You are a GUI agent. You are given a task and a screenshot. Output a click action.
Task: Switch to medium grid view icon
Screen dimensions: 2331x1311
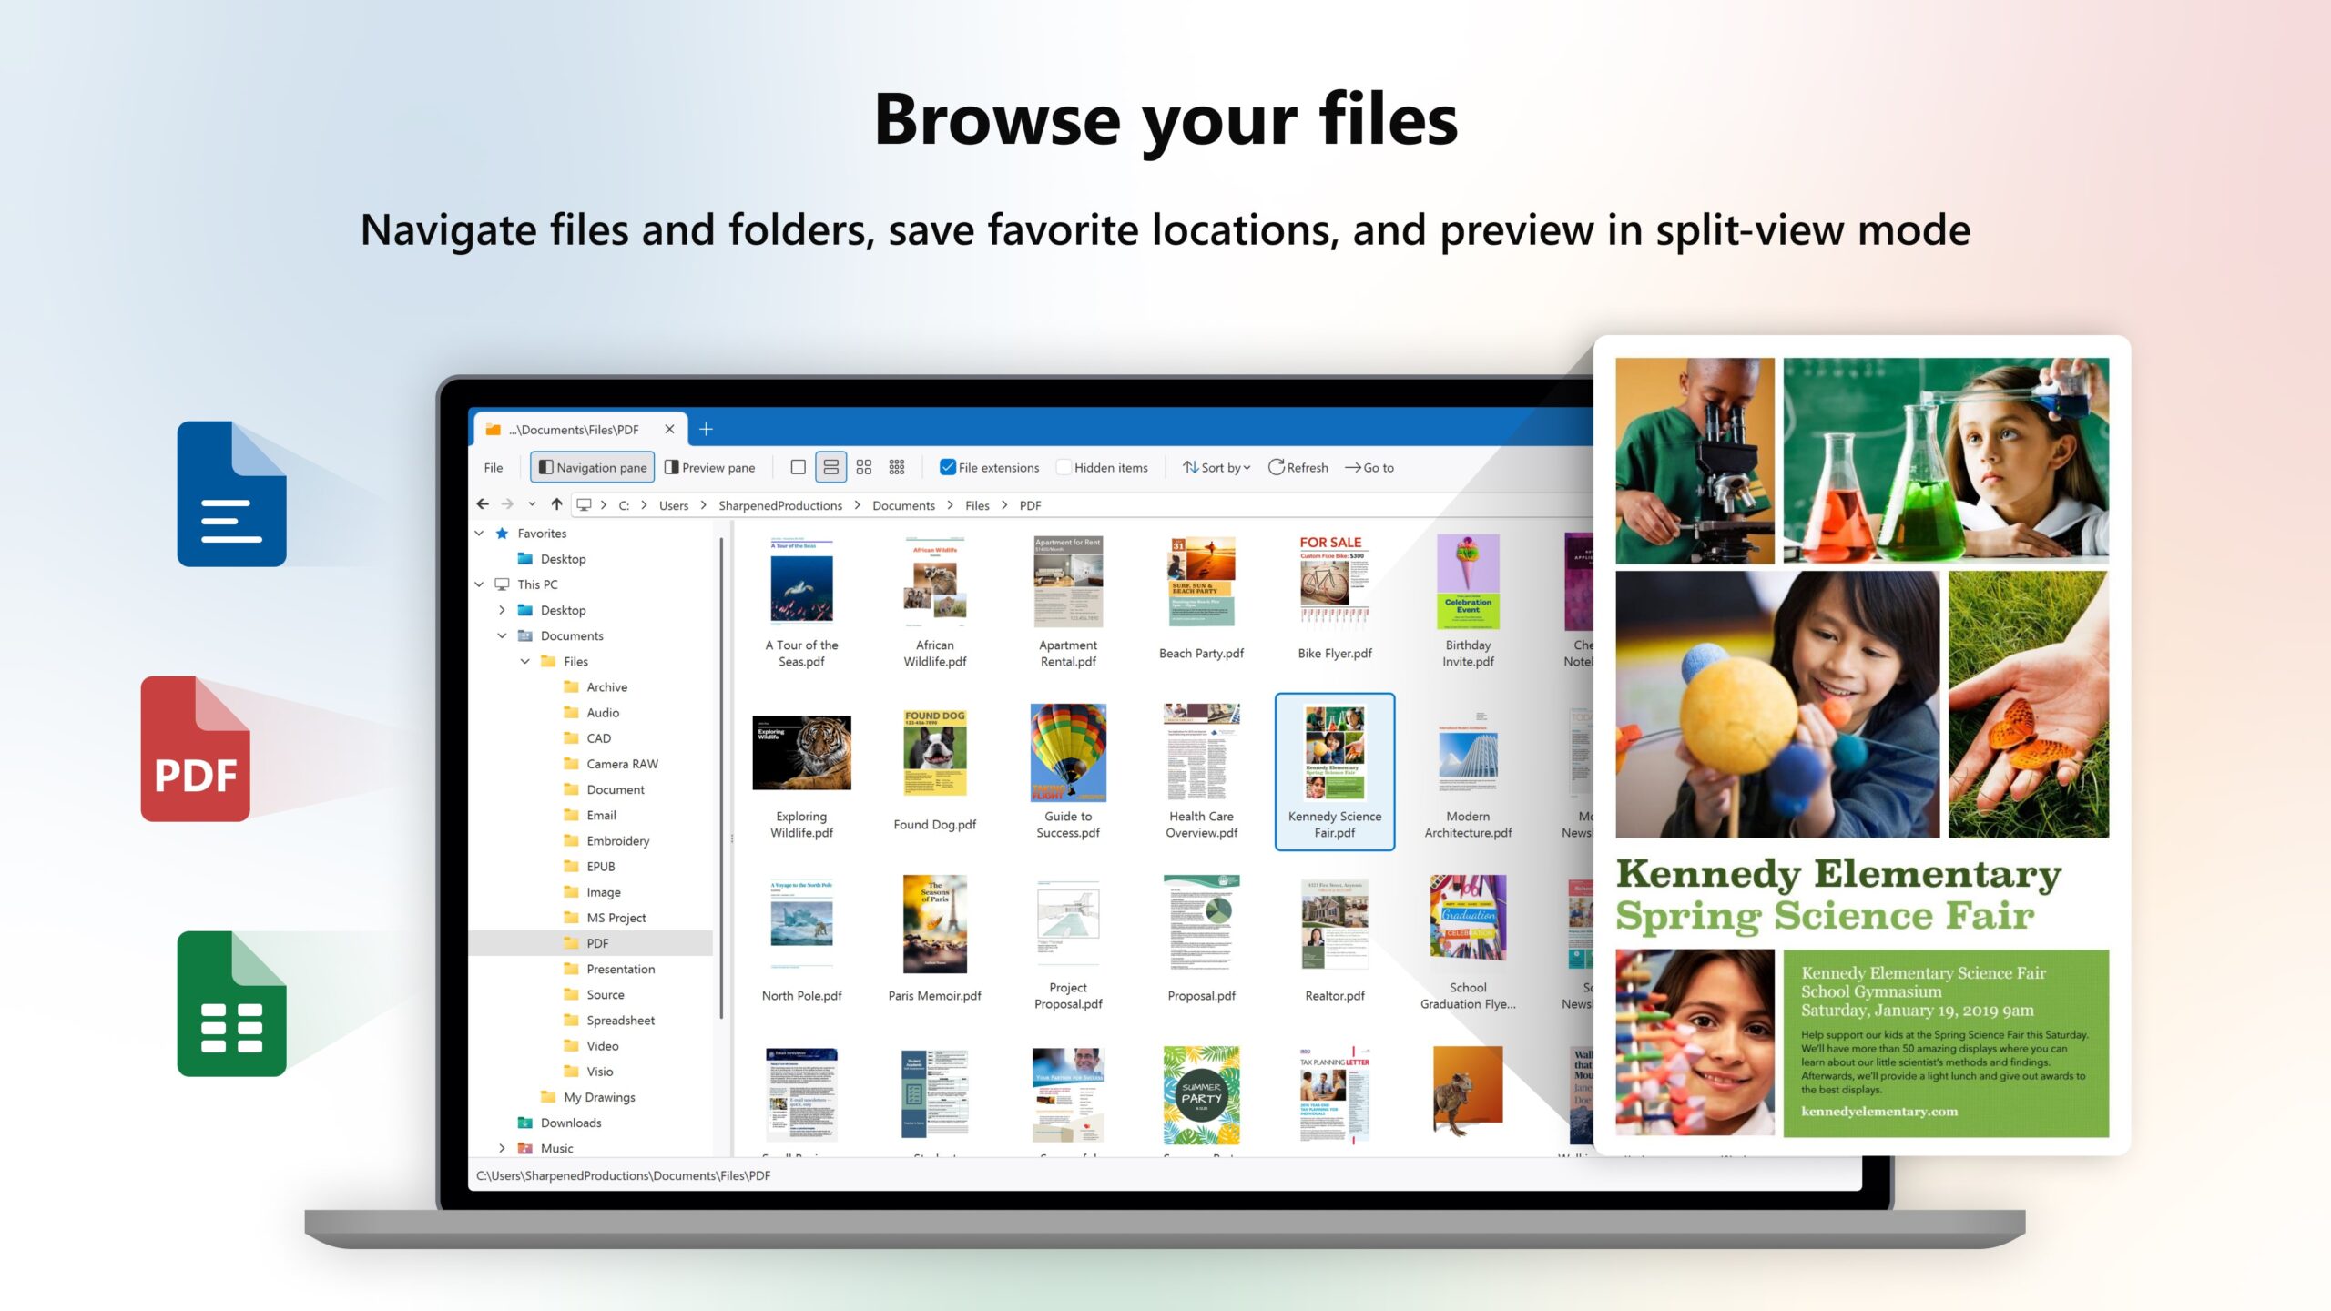(863, 467)
